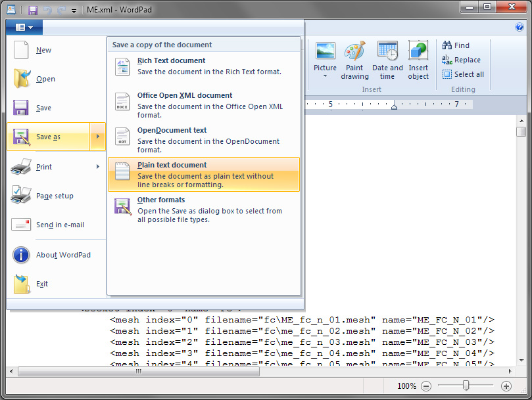Click the Save icon in title bar

pyautogui.click(x=33, y=11)
